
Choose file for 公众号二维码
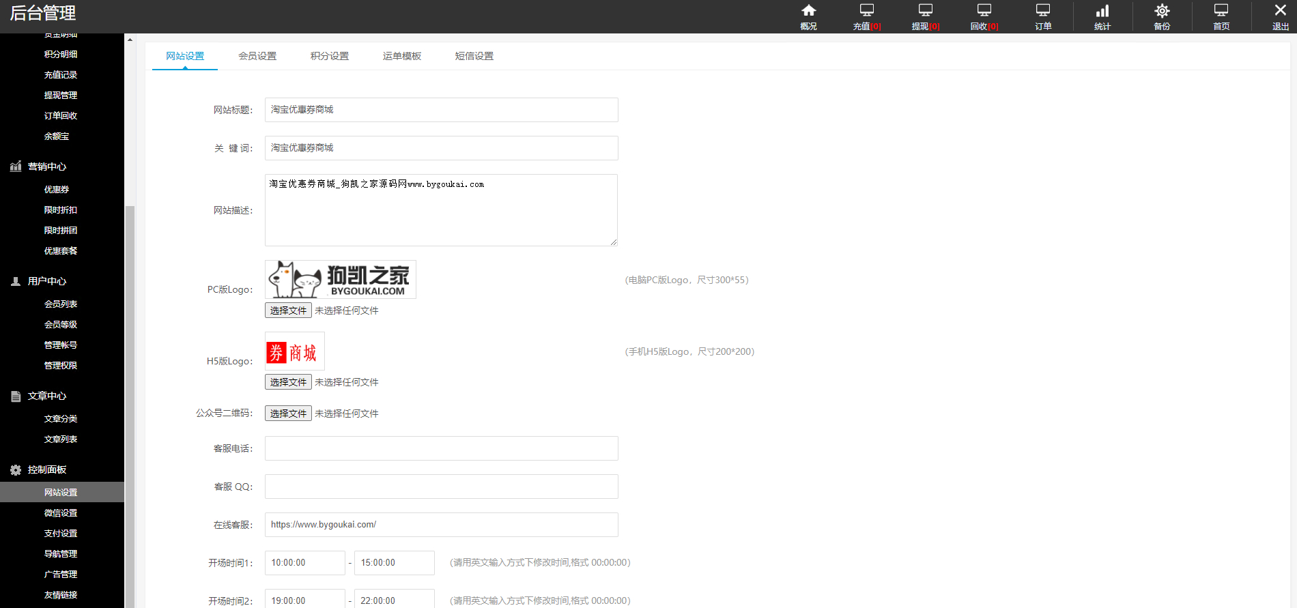(x=288, y=414)
